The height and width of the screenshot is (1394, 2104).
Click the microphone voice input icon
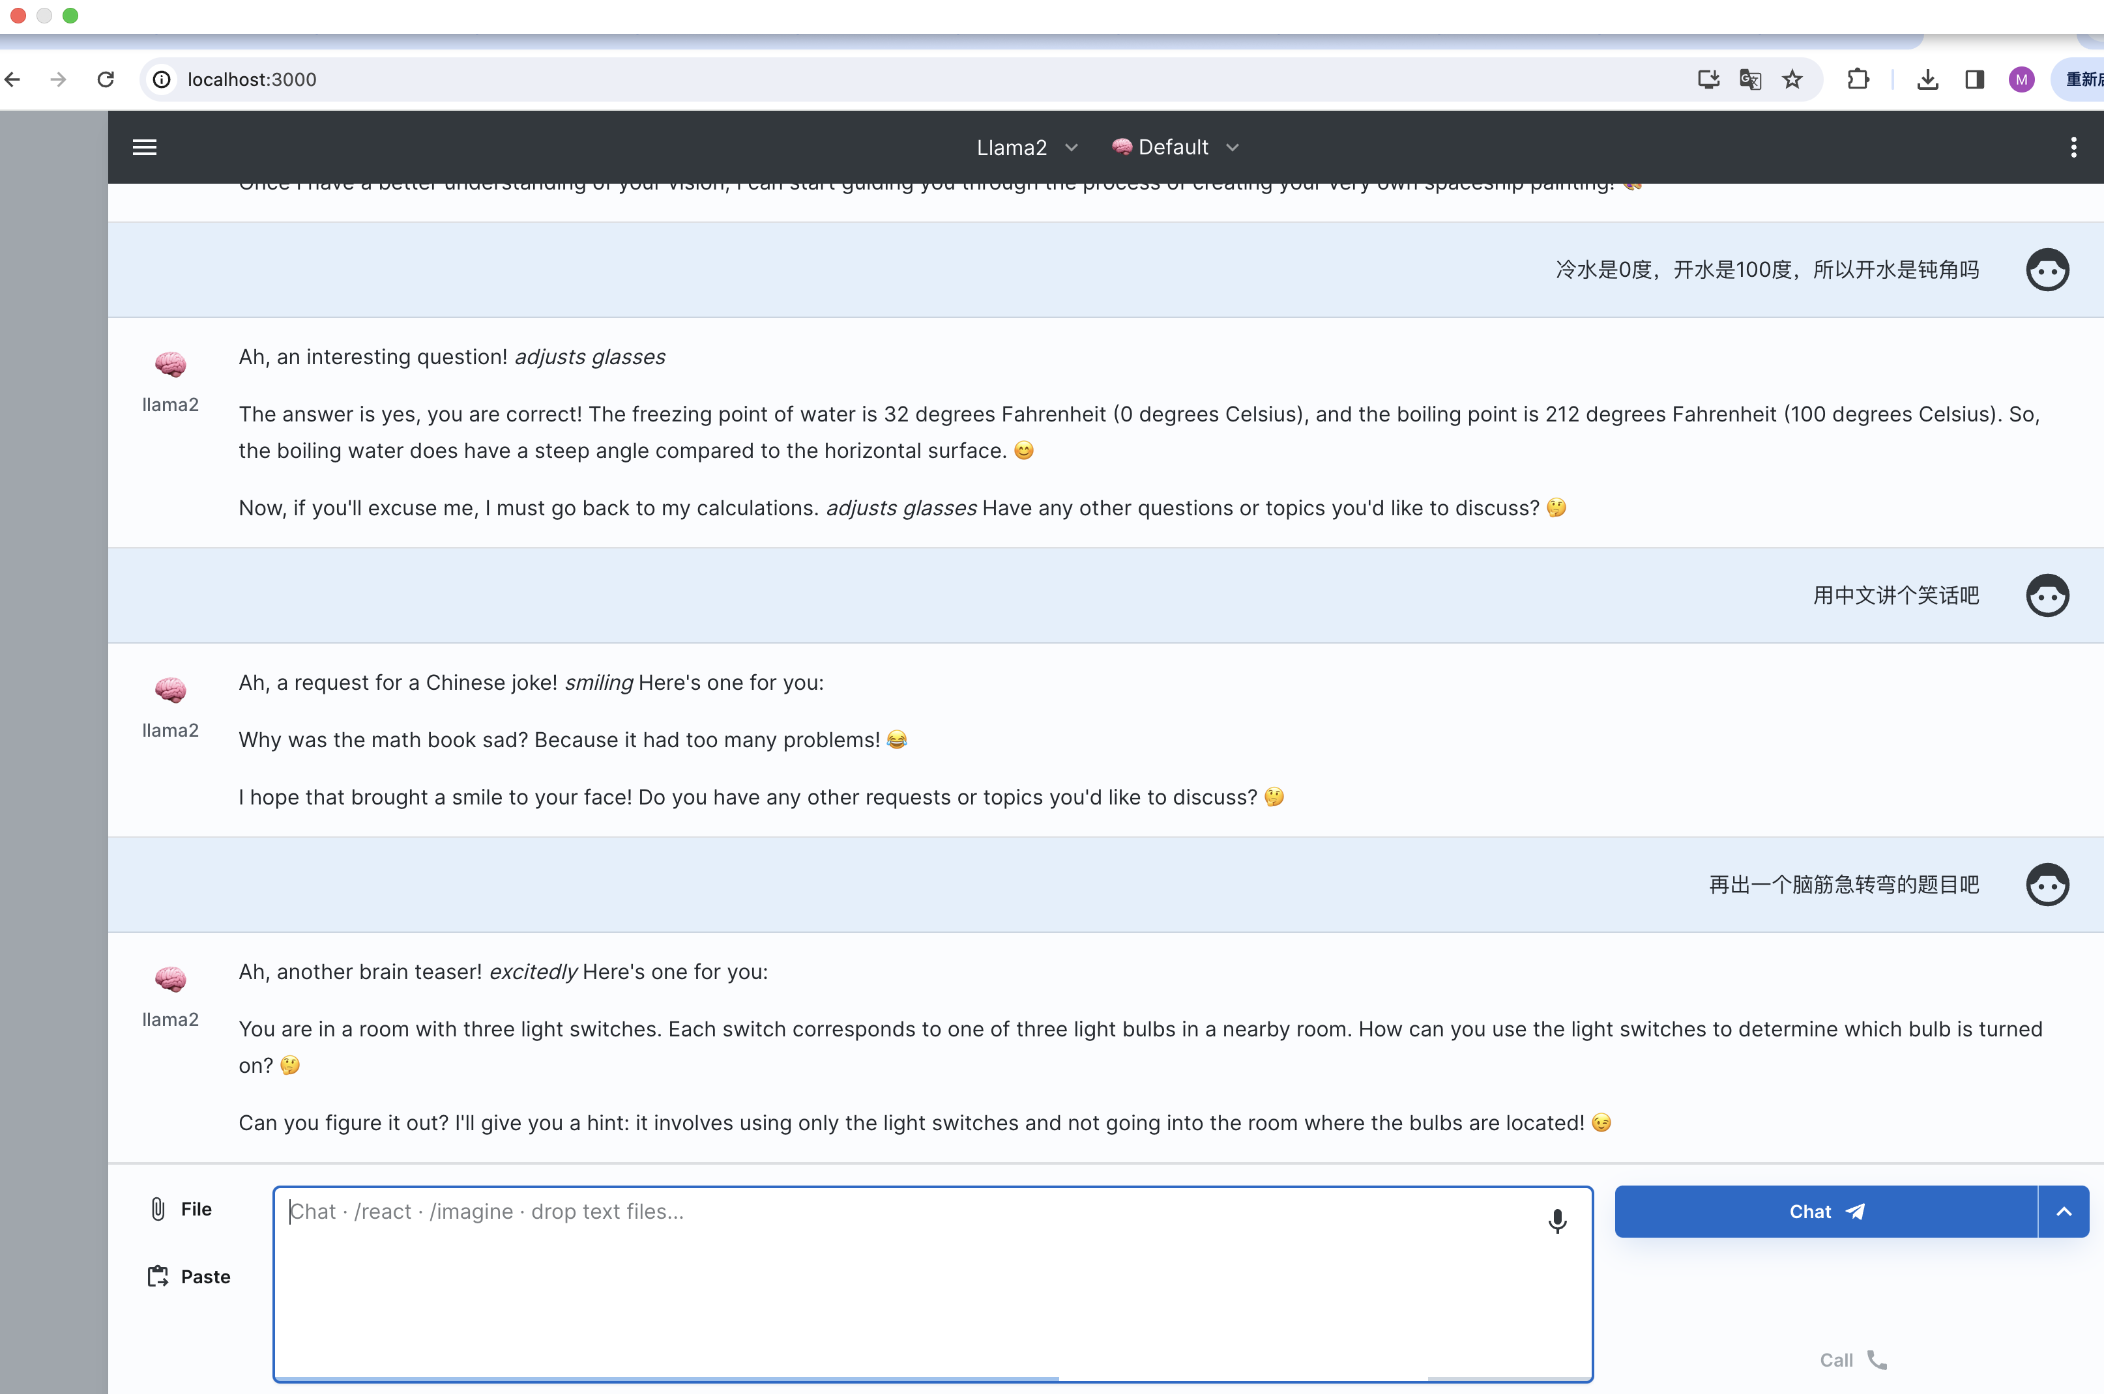pos(1556,1221)
